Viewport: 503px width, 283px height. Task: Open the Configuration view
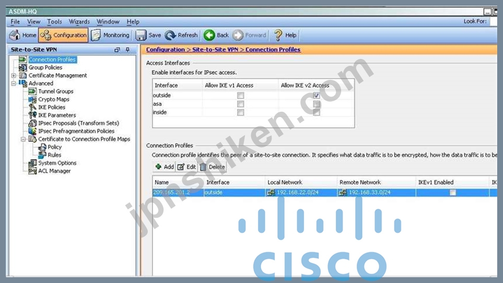(x=63, y=36)
